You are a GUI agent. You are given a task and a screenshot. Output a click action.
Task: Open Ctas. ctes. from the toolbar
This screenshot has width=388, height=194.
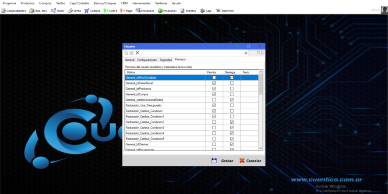click(38, 11)
